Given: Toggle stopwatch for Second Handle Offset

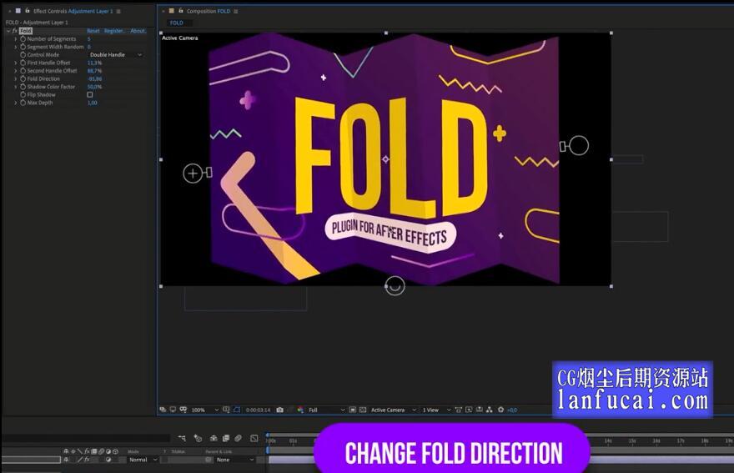Looking at the screenshot, I should [x=23, y=71].
